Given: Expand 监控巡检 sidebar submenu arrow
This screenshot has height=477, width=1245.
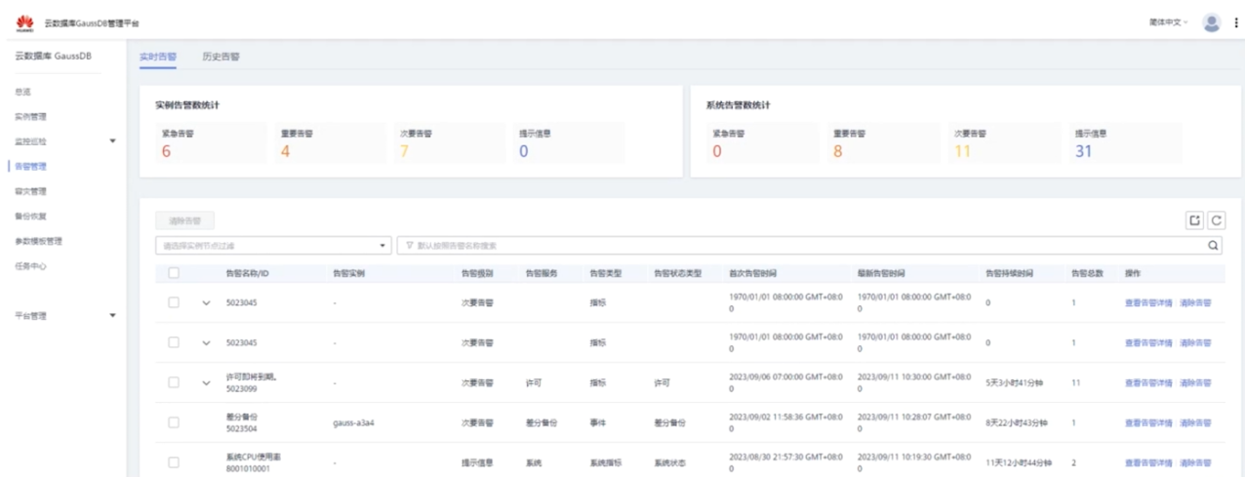Looking at the screenshot, I should point(111,141).
